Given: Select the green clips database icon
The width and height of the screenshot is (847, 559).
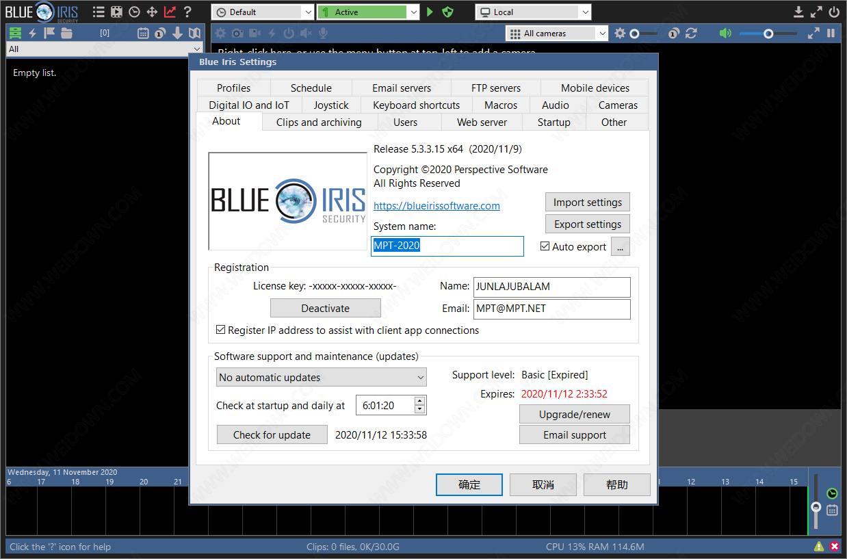Looking at the screenshot, I should pos(14,33).
